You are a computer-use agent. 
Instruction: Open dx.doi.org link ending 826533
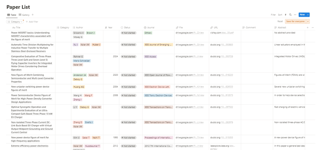[222, 87]
